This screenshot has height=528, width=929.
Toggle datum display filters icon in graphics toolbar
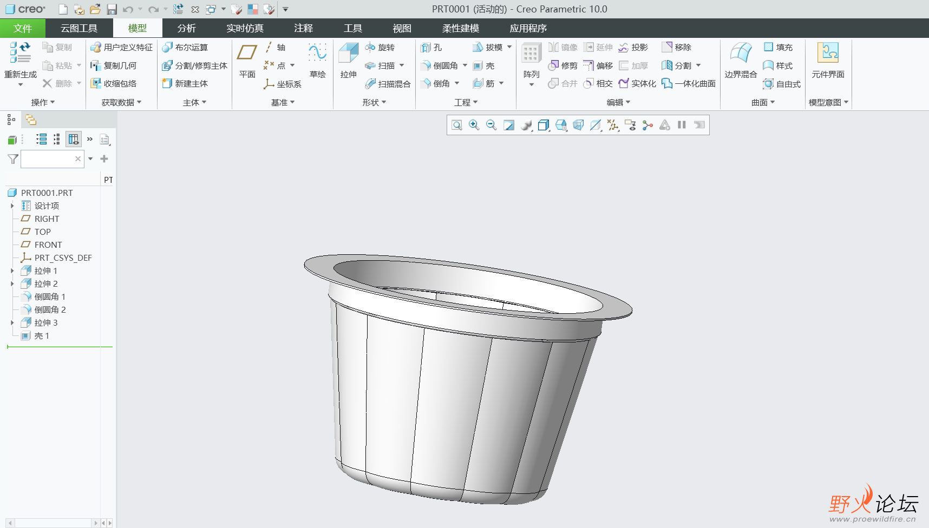(x=613, y=125)
